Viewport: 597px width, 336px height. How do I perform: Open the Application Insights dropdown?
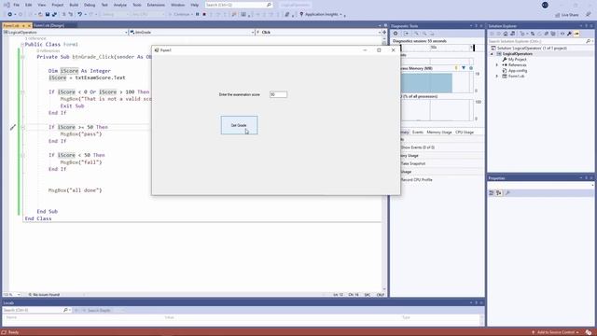[x=321, y=15]
